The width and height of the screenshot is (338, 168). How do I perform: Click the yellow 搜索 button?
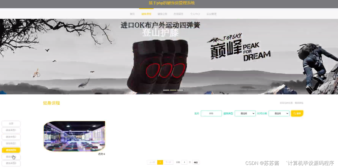297,113
